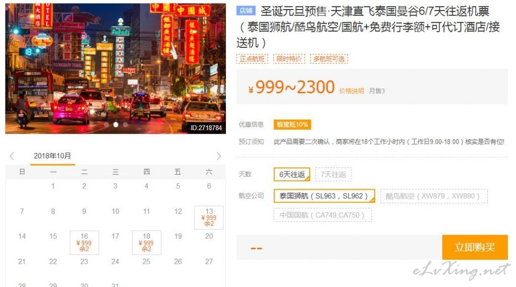This screenshot has width=516, height=287.
Task: Select the active middle carousel dot
Action: [116, 125]
